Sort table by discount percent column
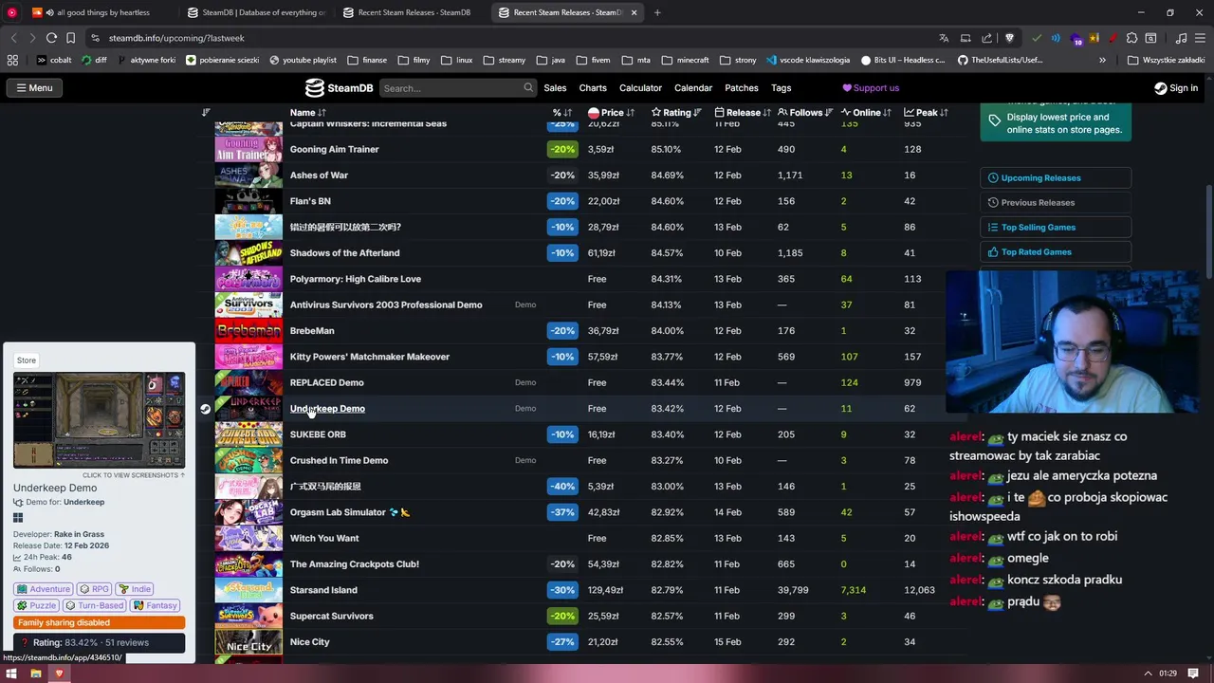The width and height of the screenshot is (1214, 683). [562, 113]
